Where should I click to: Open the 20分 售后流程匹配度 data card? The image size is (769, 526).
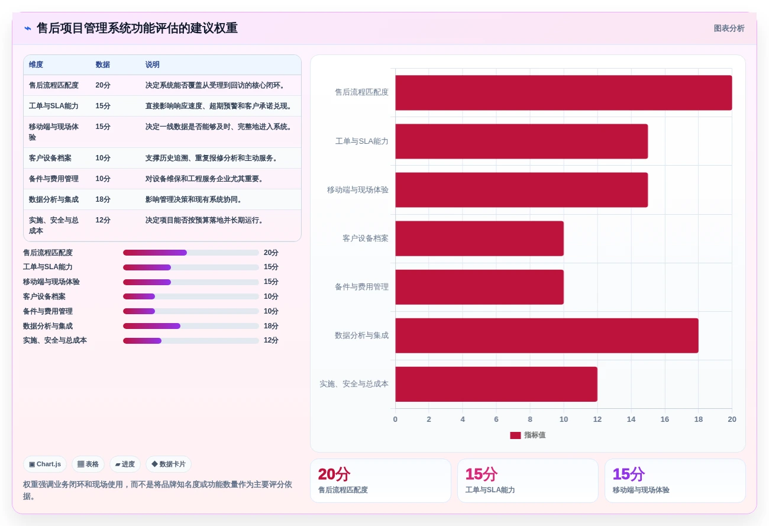pyautogui.click(x=380, y=481)
